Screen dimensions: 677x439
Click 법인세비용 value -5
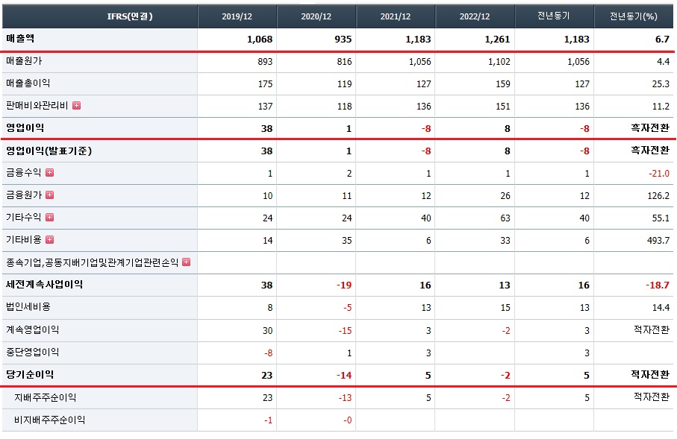348,308
